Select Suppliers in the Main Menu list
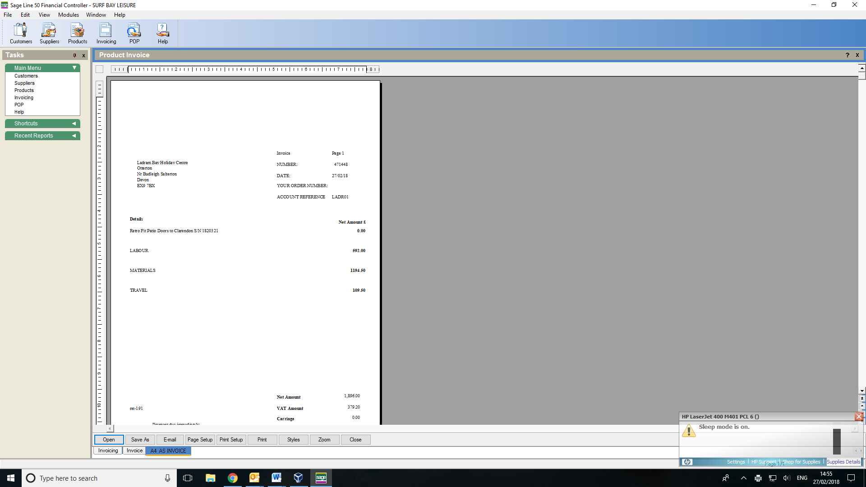Screen dimensions: 866x487 coord(24,83)
